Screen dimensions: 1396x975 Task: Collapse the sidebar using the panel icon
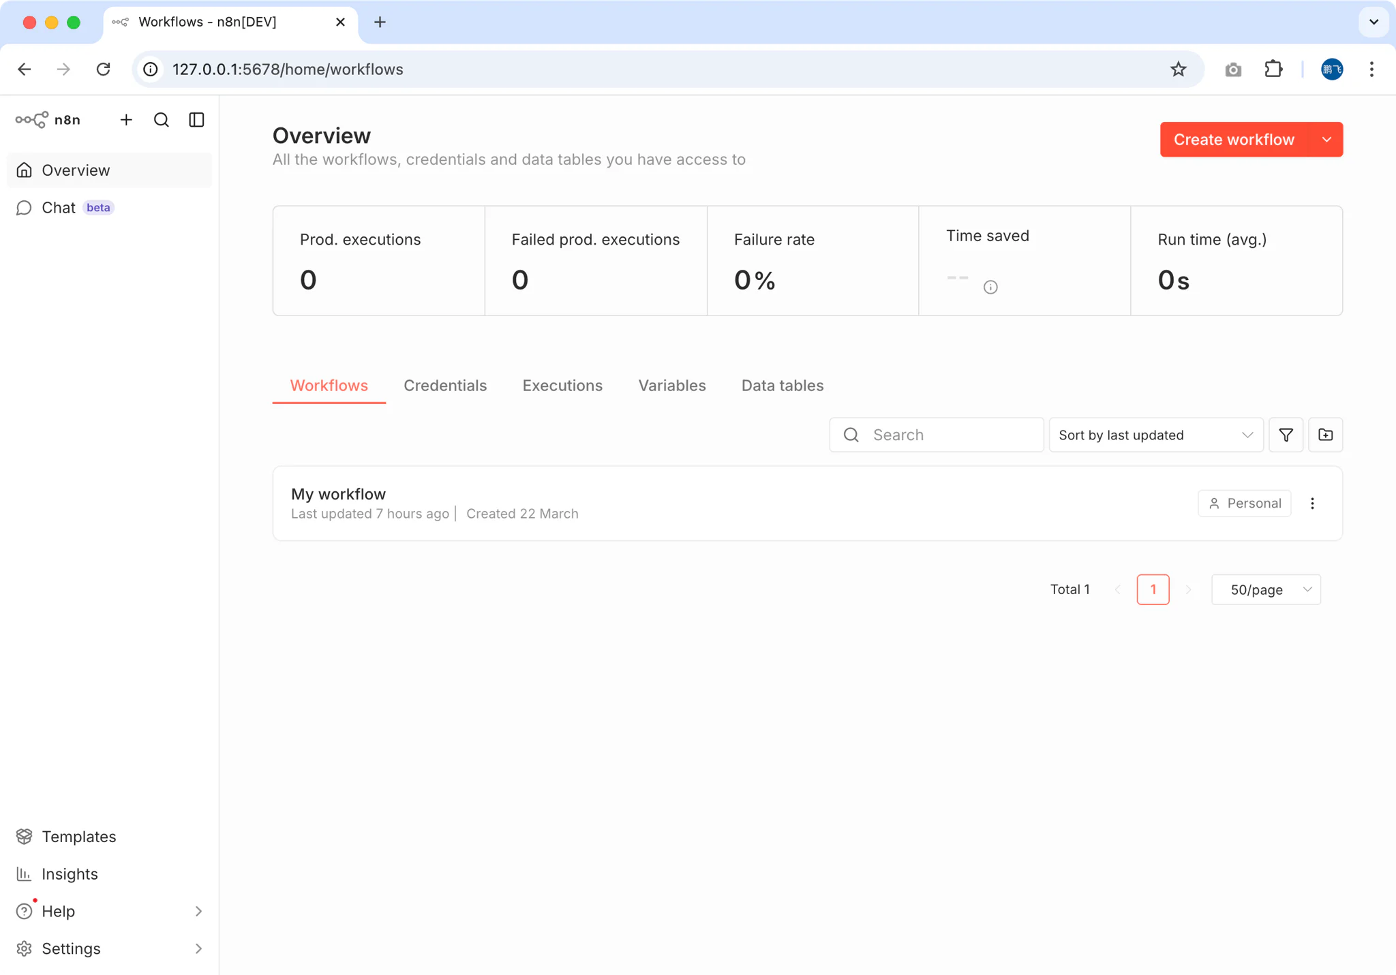[x=196, y=119]
